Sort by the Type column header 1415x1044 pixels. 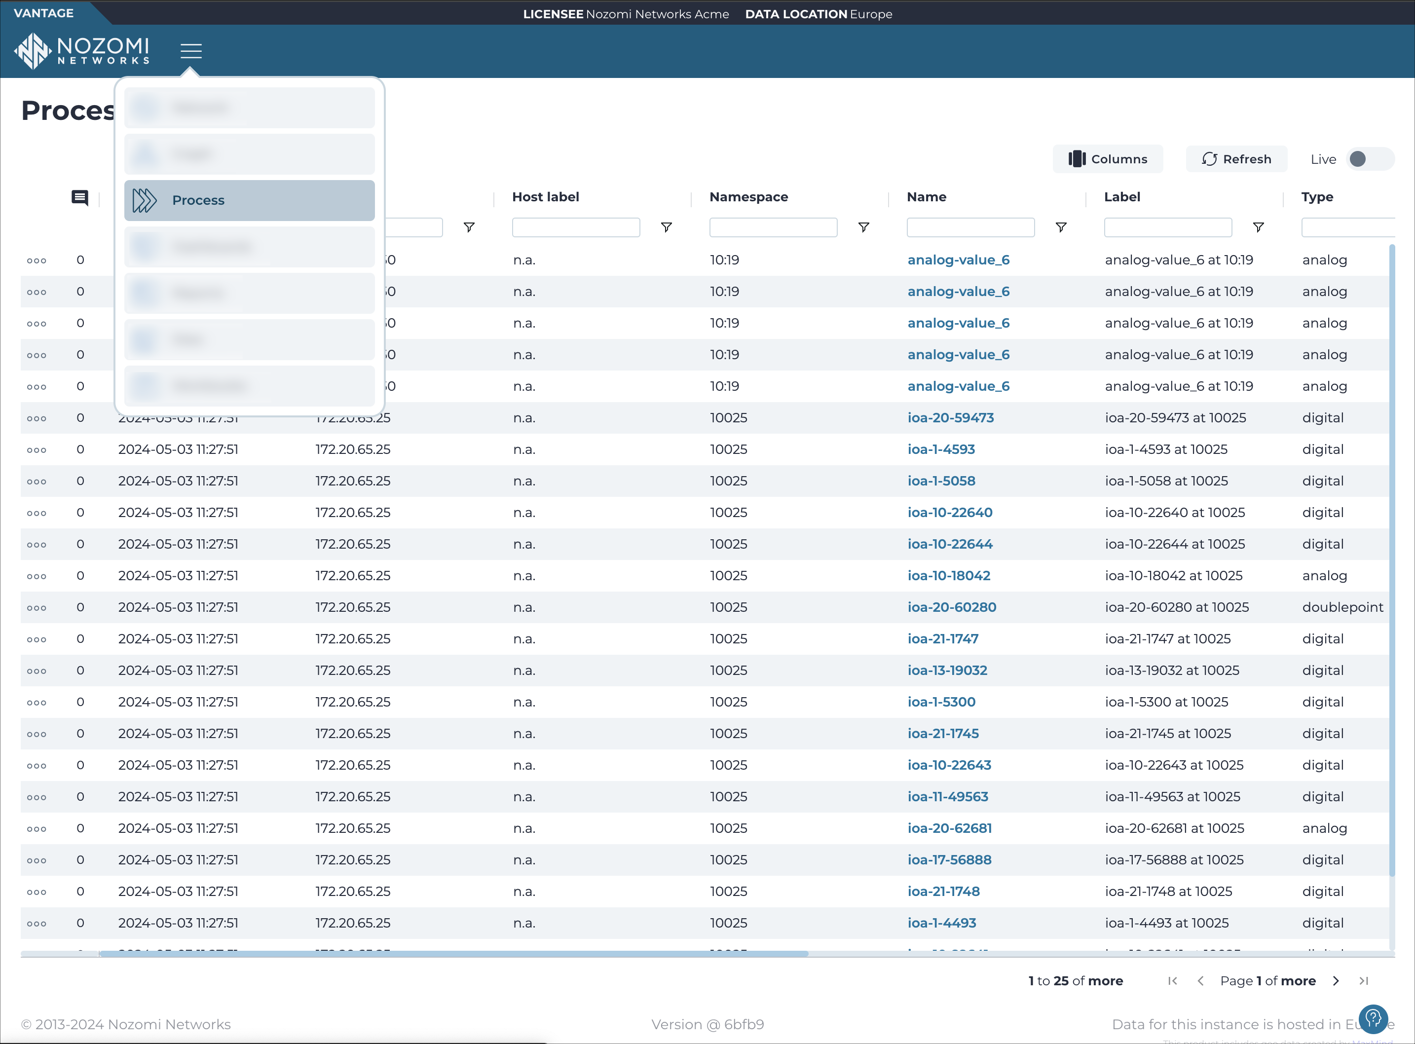[1317, 197]
